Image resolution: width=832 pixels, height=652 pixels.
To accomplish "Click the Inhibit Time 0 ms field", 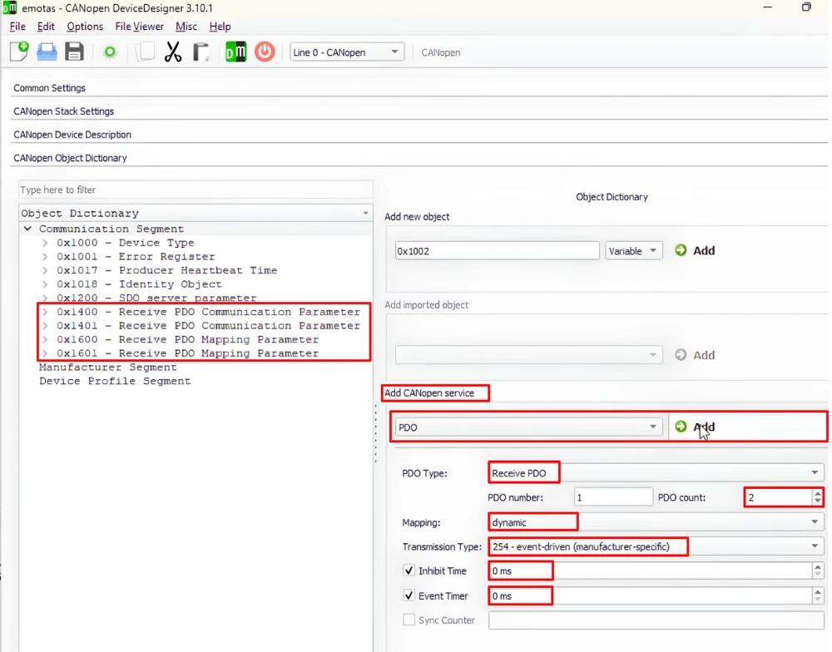I will tap(651, 570).
